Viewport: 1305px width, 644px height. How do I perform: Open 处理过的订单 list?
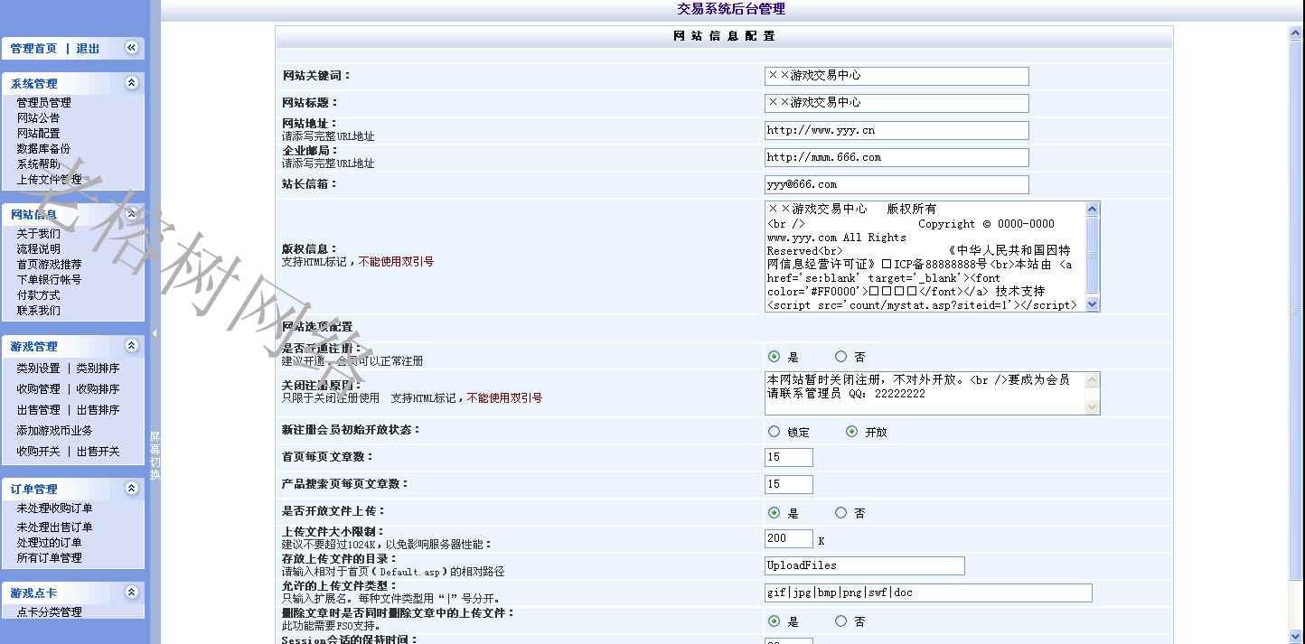tap(49, 543)
